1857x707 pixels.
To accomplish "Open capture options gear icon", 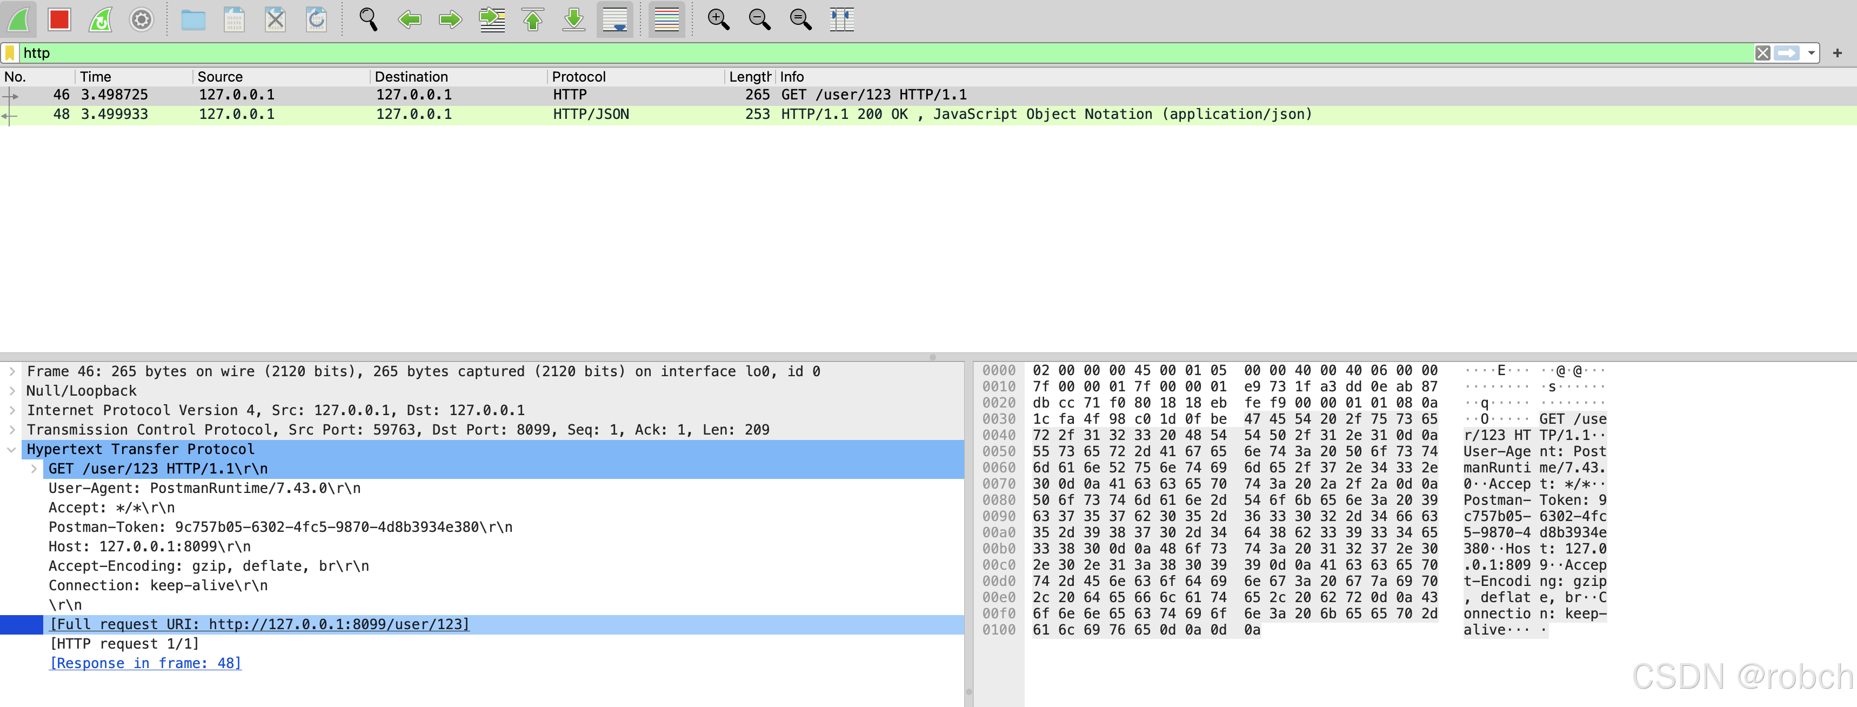I will [x=142, y=19].
